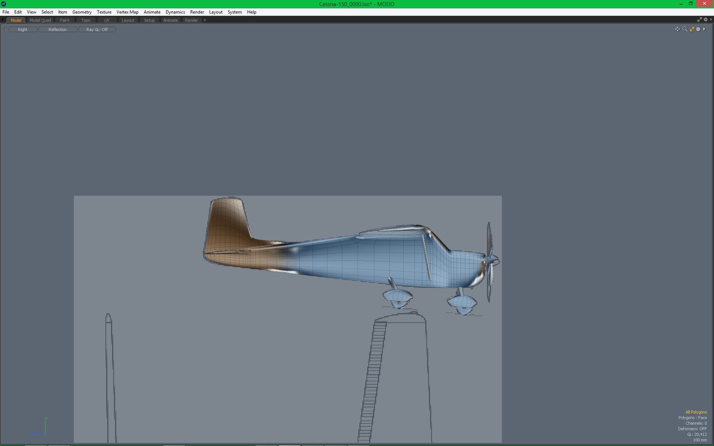Click the orange viewport dot indicator

tap(5, 29)
